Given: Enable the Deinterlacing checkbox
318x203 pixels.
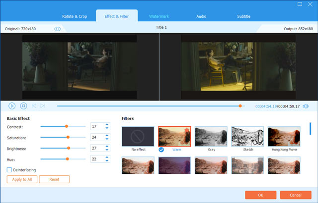Looking at the screenshot, I should [9, 170].
